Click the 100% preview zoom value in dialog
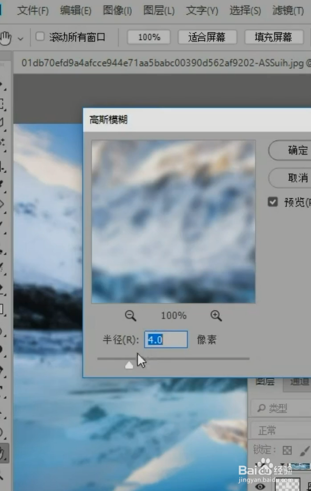 [174, 315]
